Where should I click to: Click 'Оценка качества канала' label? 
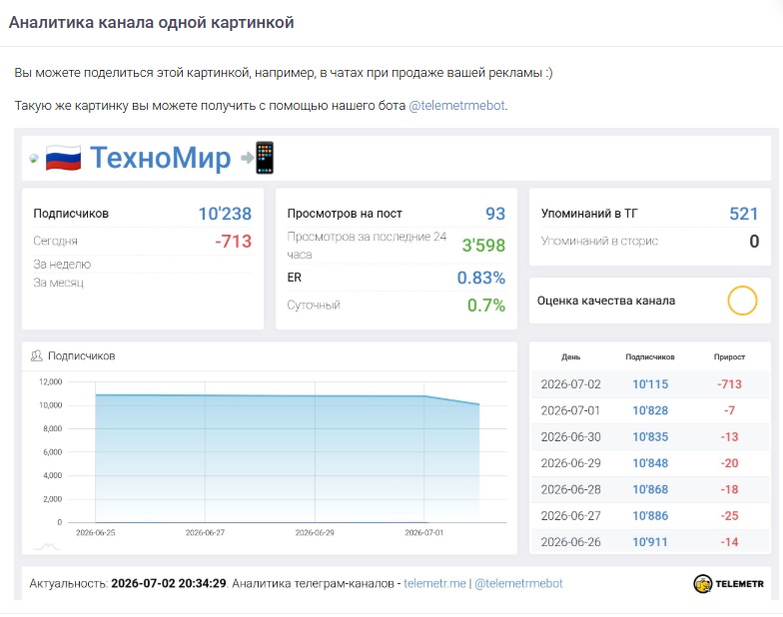(606, 301)
